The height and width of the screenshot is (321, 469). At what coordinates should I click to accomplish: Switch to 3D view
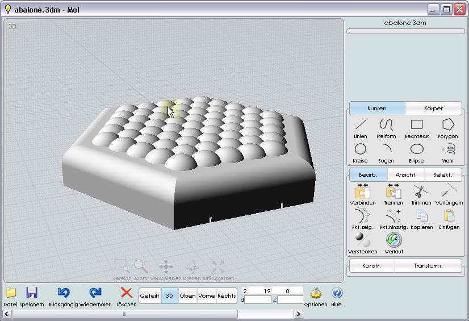pos(169,295)
